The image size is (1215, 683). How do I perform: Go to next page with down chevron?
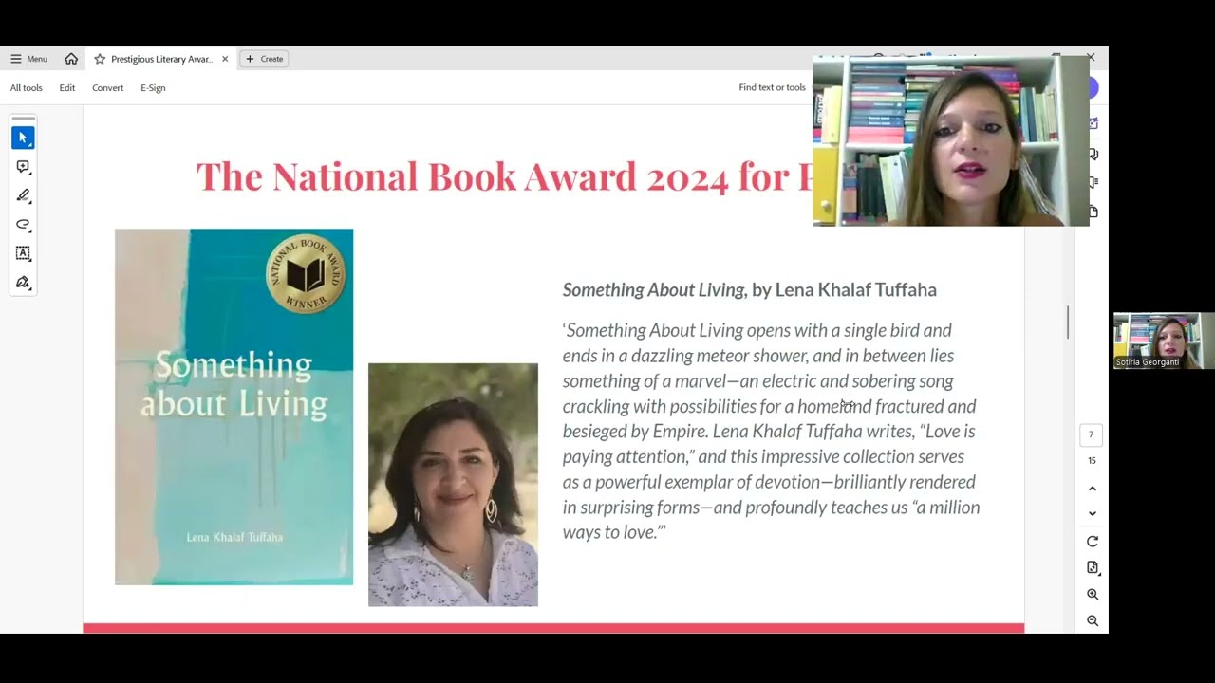point(1093,513)
